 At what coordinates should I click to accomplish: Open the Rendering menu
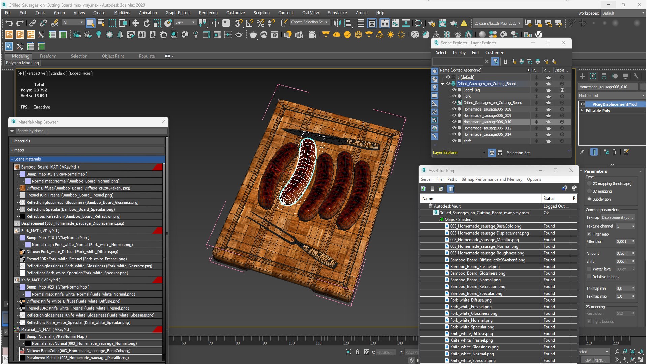point(208,13)
